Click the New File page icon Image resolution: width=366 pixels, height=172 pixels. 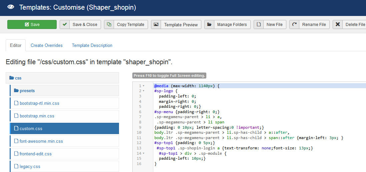click(259, 25)
